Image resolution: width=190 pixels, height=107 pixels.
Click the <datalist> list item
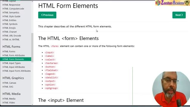coord(51,78)
